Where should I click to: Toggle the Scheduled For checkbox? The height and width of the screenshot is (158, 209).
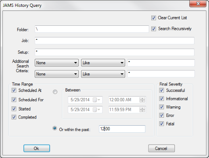[x=14, y=100]
